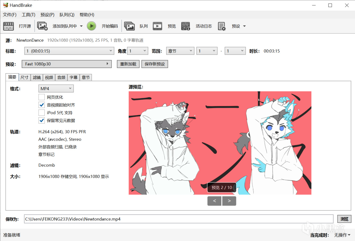Maximize the HandBrake window
This screenshot has height=241, width=355.
coord(330,5)
